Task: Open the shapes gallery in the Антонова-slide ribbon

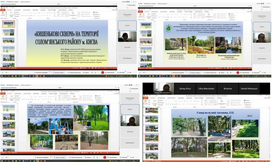Action: [x=211, y=102]
